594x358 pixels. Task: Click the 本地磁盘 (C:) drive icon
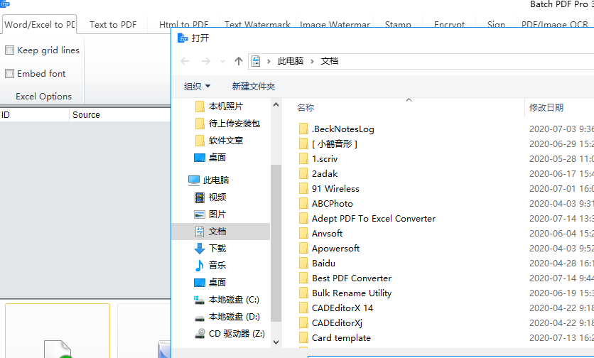200,300
